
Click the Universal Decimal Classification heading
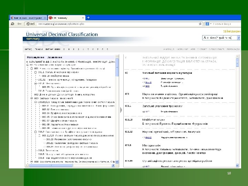62,34
